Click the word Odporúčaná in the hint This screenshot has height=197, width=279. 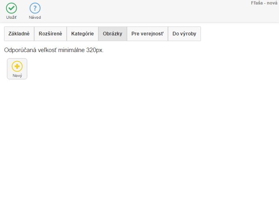click(19, 50)
